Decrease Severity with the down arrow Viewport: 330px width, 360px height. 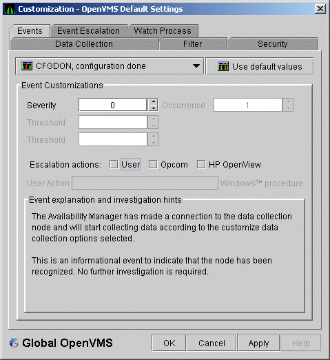pos(153,108)
